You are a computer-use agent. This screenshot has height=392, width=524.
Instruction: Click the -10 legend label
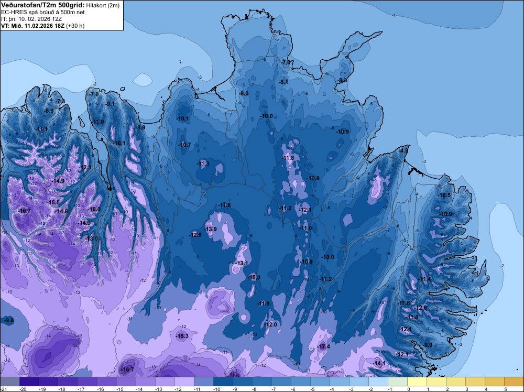pos(216,389)
